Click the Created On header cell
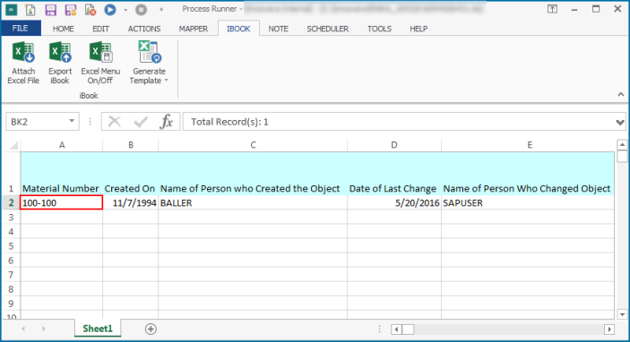Screen dimensions: 630x342 tap(131, 174)
